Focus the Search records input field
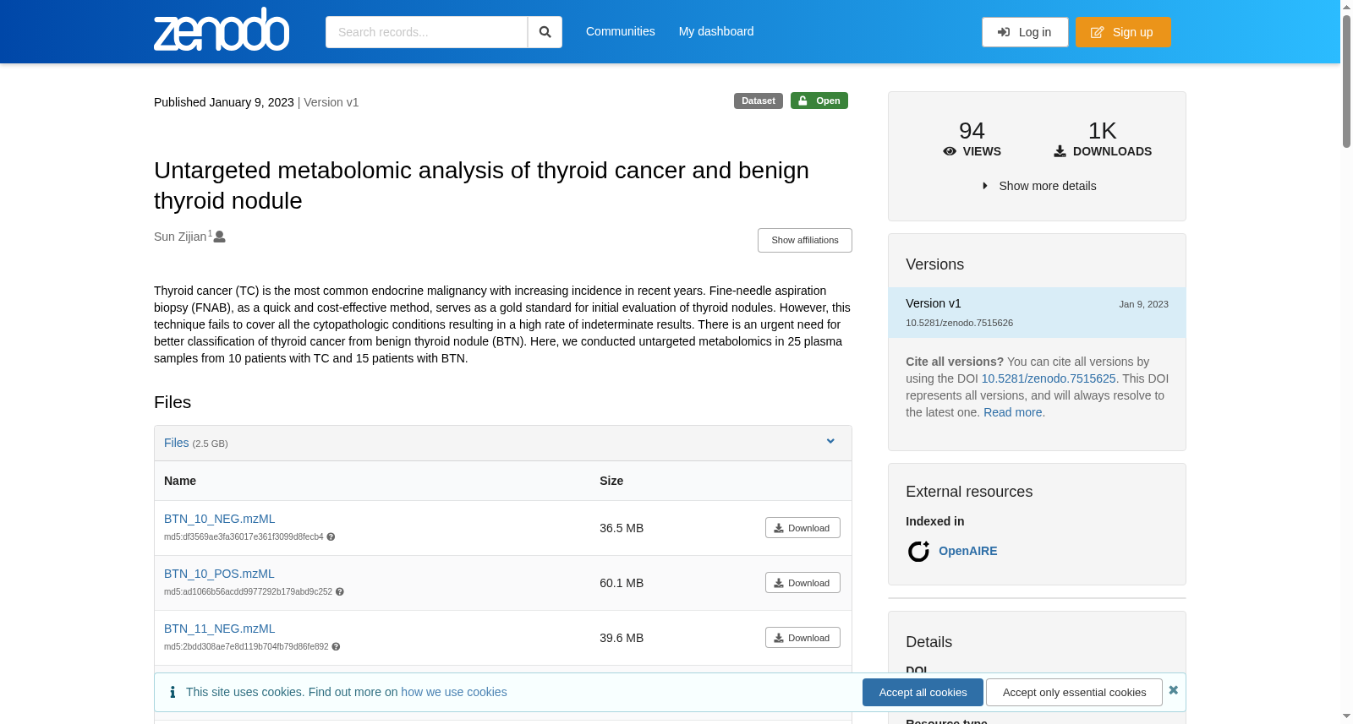This screenshot has width=1353, height=724. [426, 32]
